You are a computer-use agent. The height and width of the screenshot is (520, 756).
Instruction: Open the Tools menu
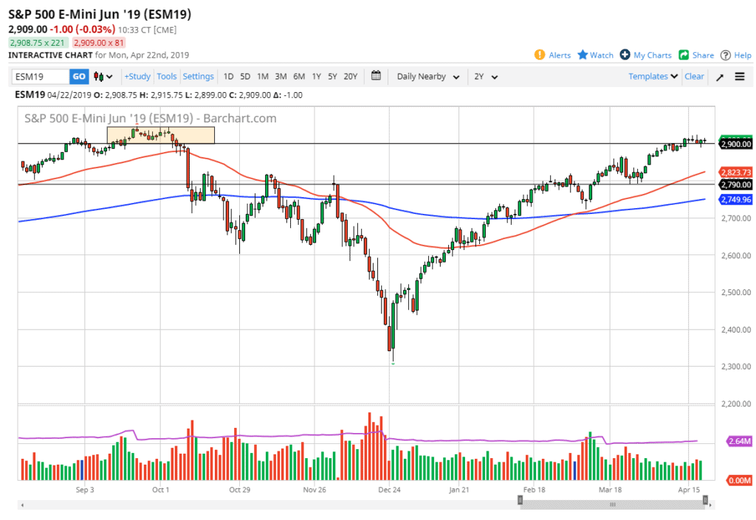[x=167, y=77]
